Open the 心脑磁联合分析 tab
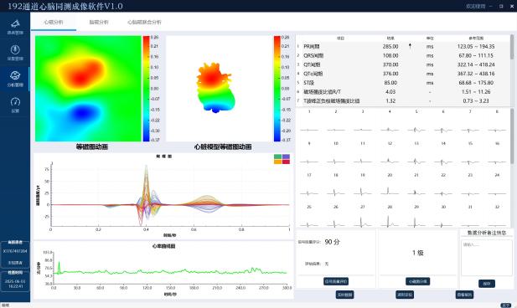 [144, 22]
